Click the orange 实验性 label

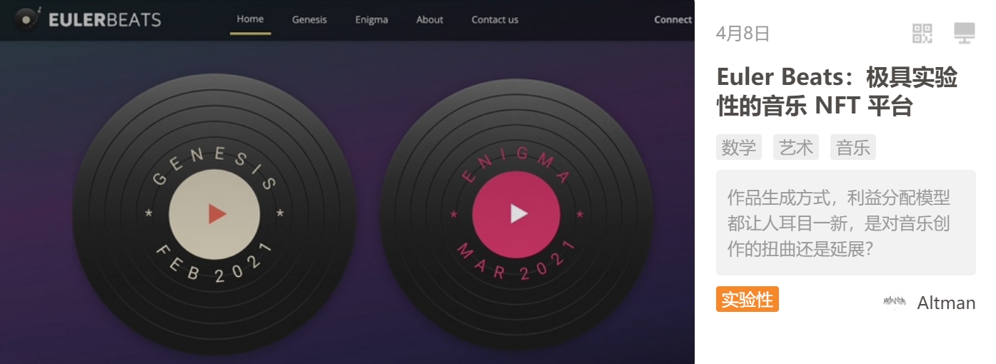[748, 299]
